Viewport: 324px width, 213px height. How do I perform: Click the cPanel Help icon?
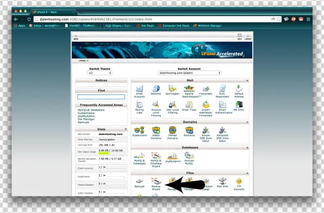pyautogui.click(x=239, y=37)
